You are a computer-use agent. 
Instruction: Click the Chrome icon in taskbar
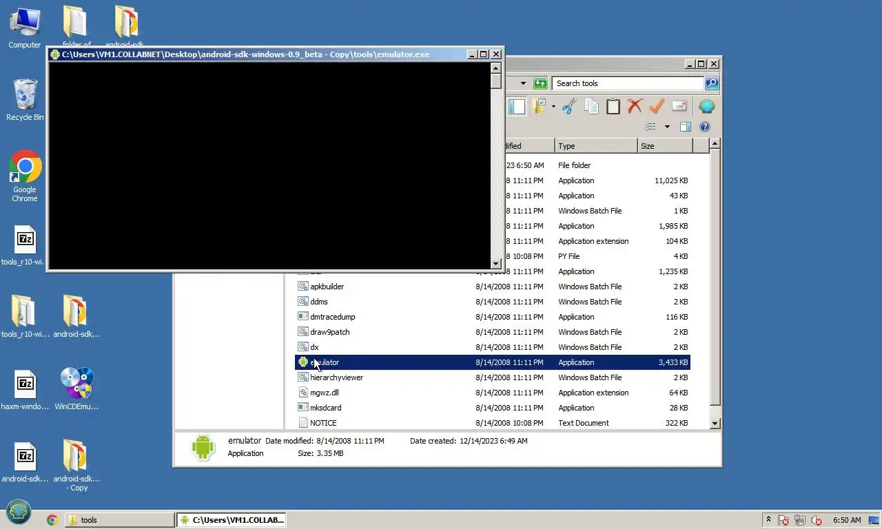tap(52, 520)
